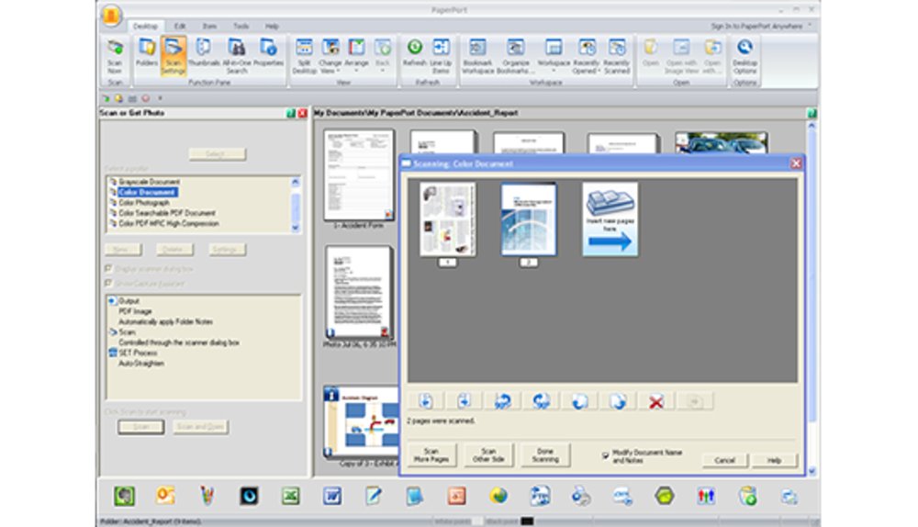Click the Split Desktop icon
Viewport: 918px width, 527px height.
305,56
